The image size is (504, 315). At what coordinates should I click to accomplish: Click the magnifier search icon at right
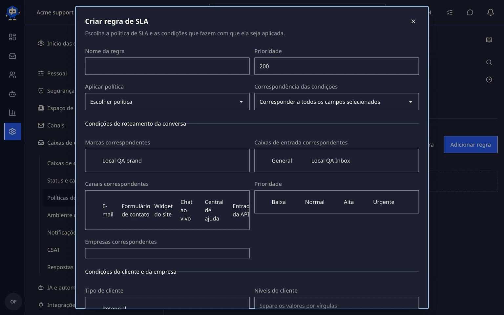coord(489,62)
